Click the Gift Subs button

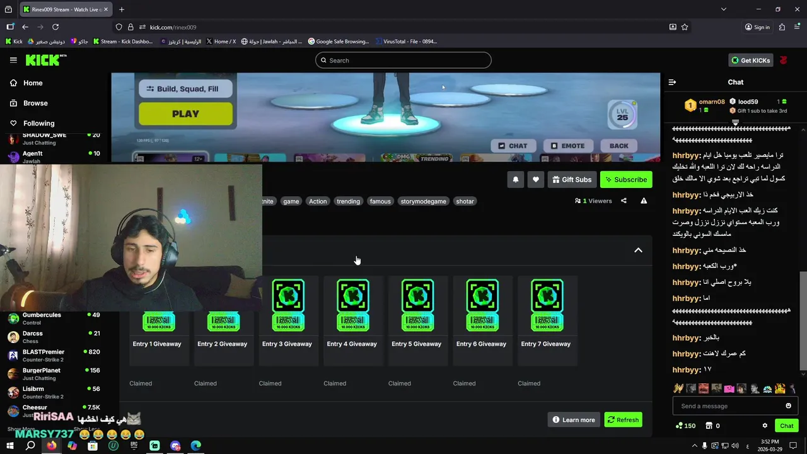click(x=572, y=180)
